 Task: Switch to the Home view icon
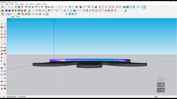coord(33,7)
